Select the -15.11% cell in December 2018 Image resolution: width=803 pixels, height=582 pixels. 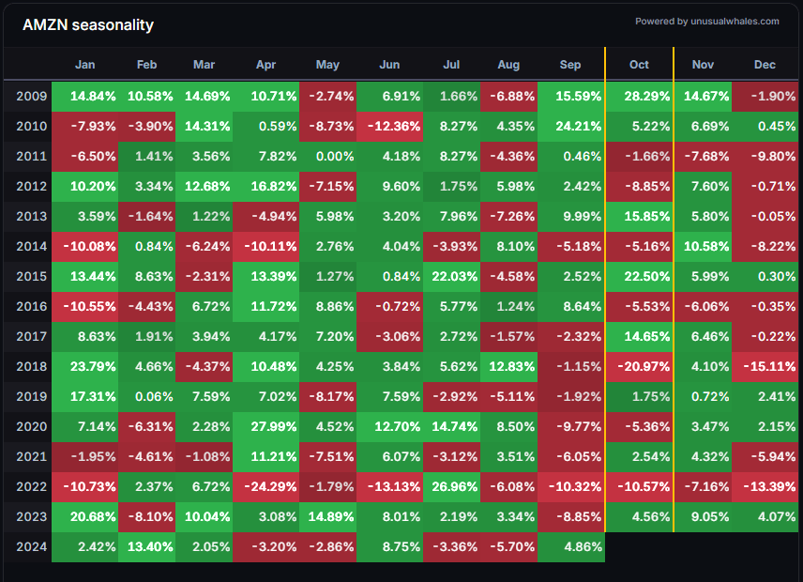765,366
